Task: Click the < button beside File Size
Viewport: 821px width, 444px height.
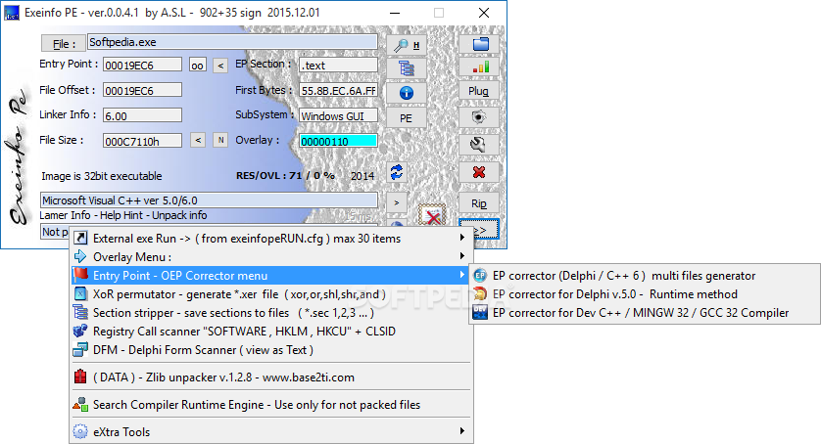Action: (197, 140)
